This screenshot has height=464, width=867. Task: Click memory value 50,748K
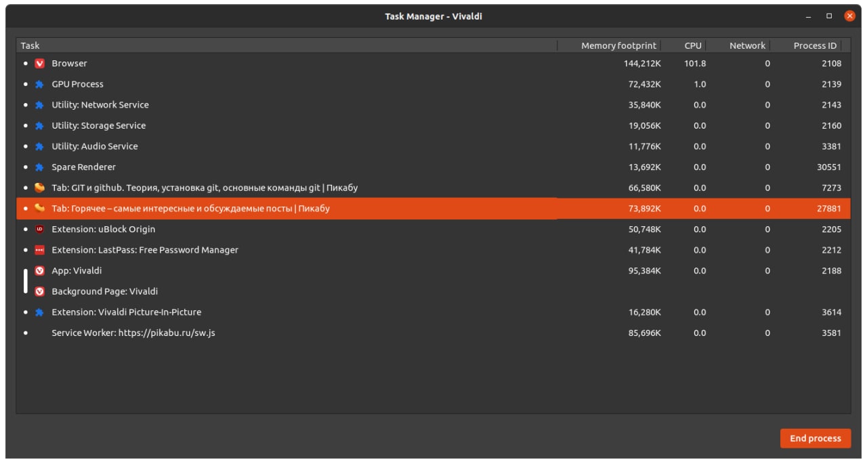645,230
